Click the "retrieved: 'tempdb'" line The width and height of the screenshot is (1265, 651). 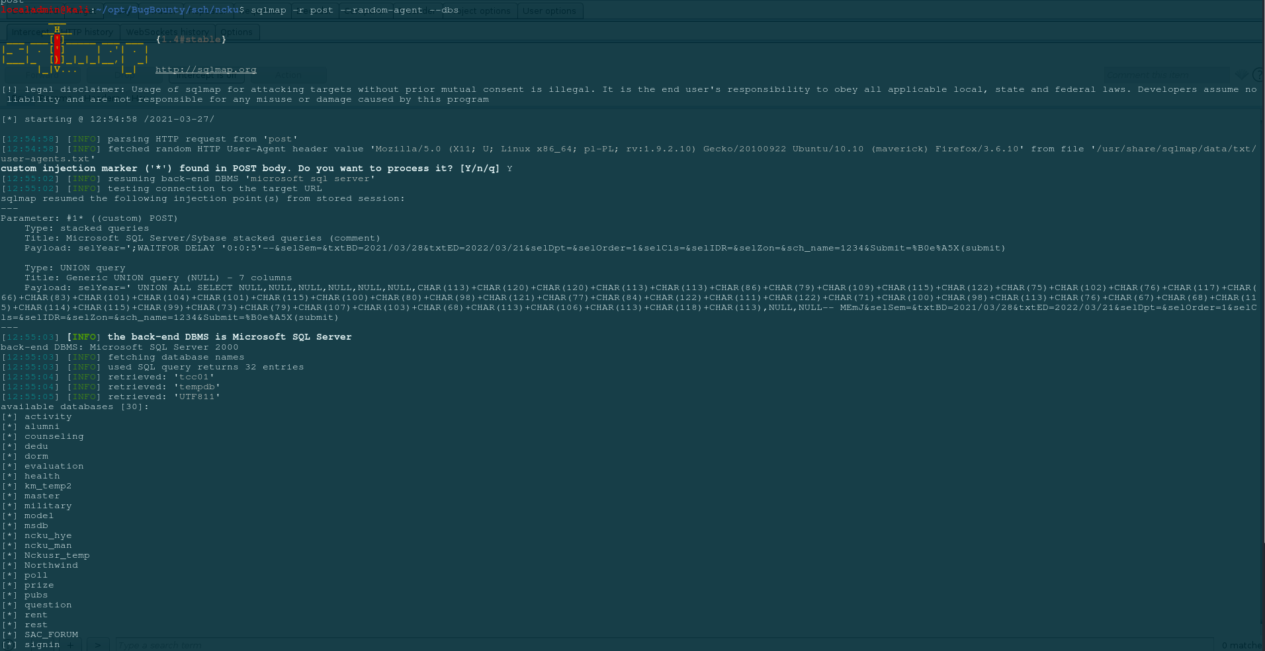111,387
